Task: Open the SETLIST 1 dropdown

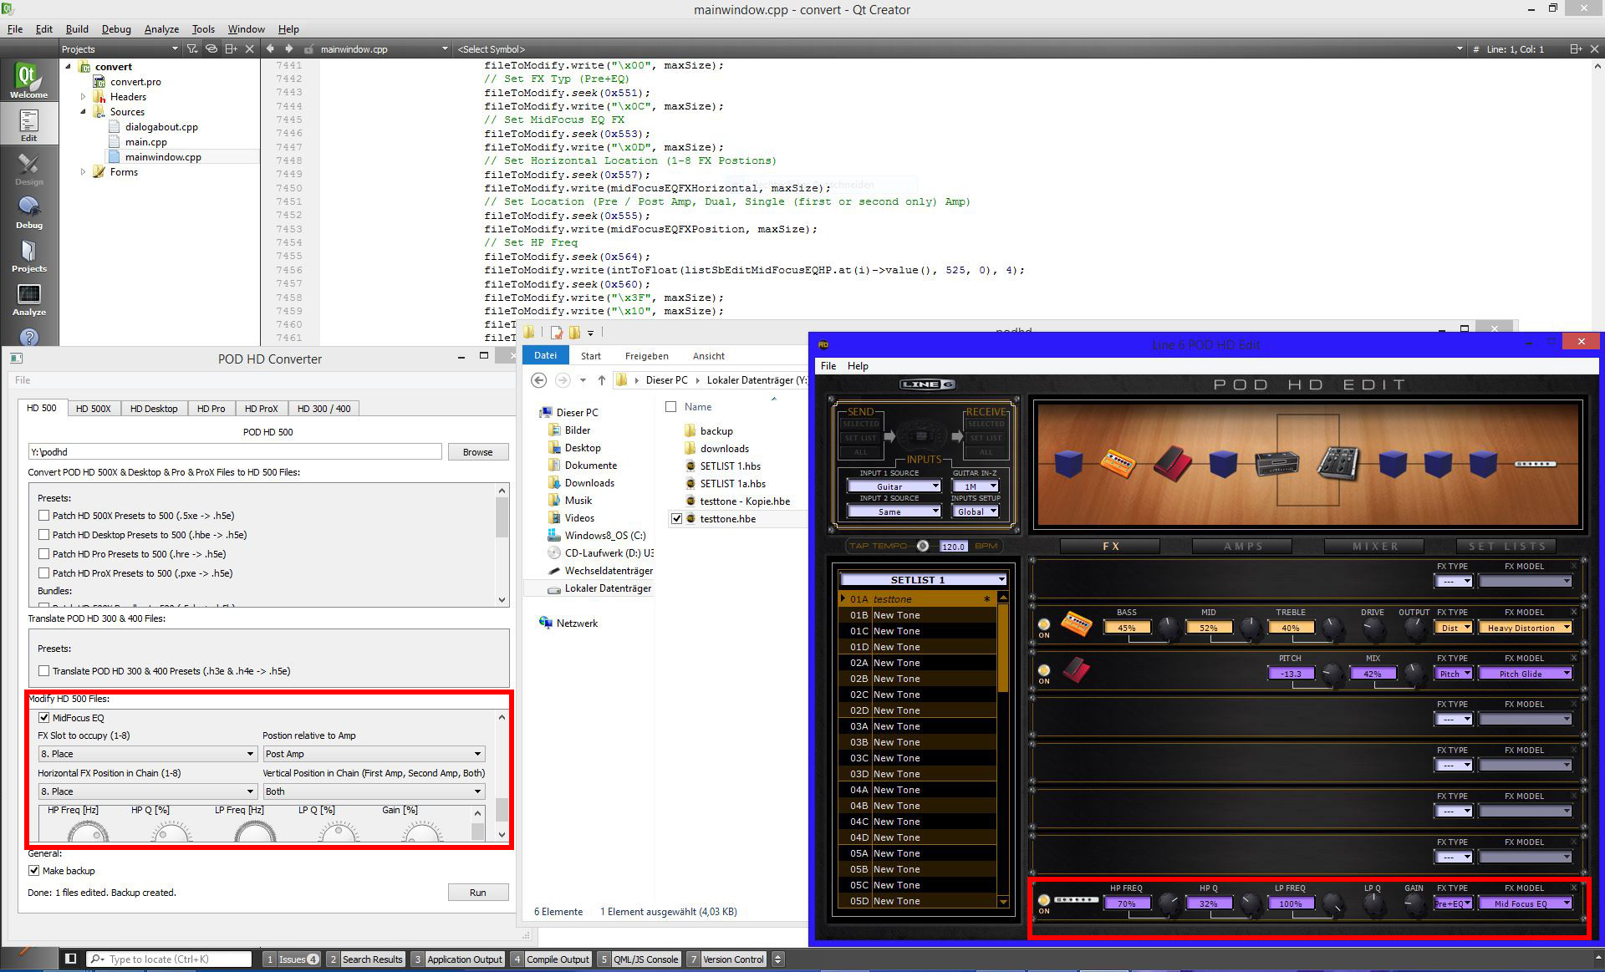Action: point(923,580)
